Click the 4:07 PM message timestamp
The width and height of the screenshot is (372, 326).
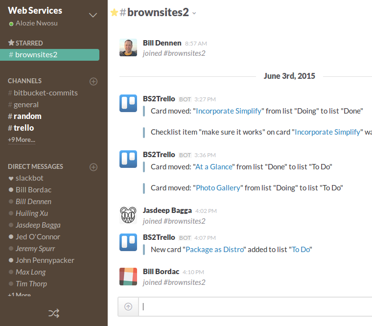(x=205, y=238)
